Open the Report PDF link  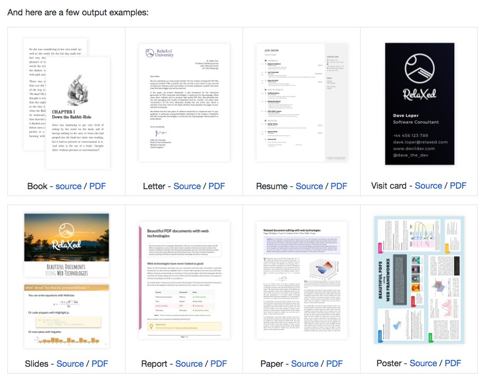click(218, 364)
